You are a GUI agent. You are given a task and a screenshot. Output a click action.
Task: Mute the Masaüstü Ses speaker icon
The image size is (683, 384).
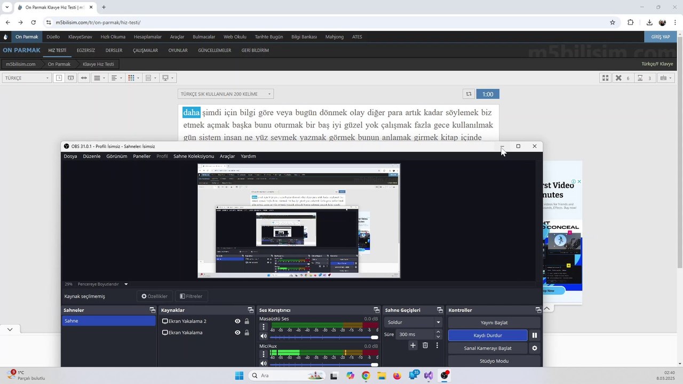(x=263, y=336)
